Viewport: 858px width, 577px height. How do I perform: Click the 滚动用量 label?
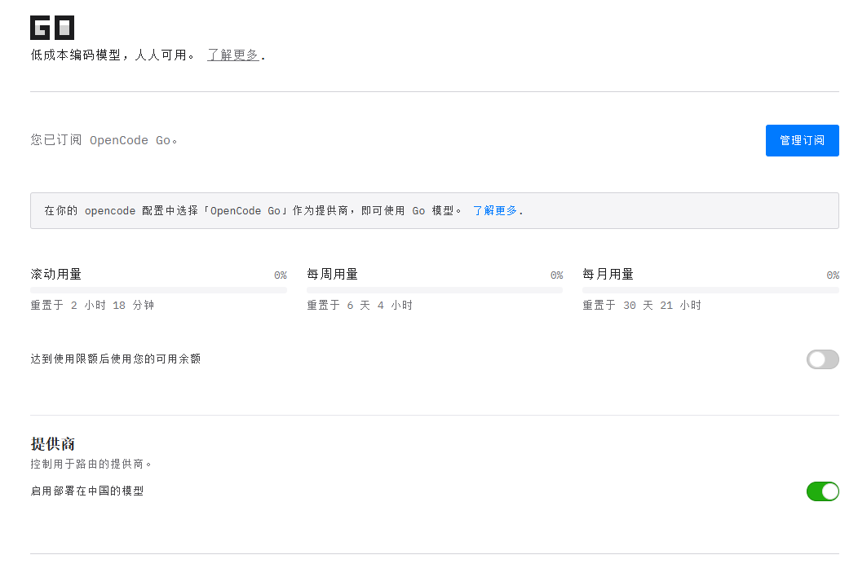pyautogui.click(x=55, y=274)
